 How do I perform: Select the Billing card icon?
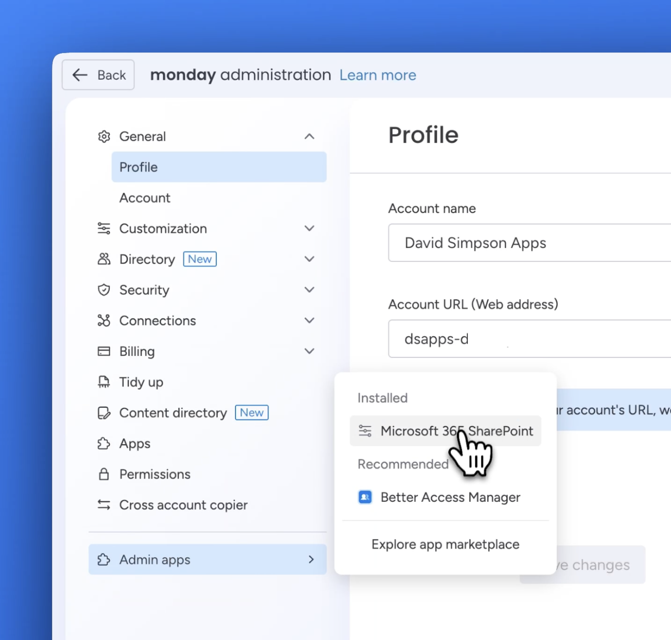tap(104, 351)
